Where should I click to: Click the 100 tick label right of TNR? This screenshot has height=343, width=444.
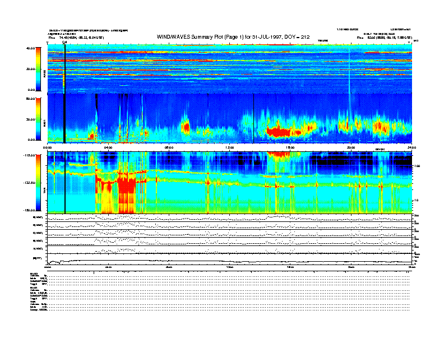(x=417, y=166)
